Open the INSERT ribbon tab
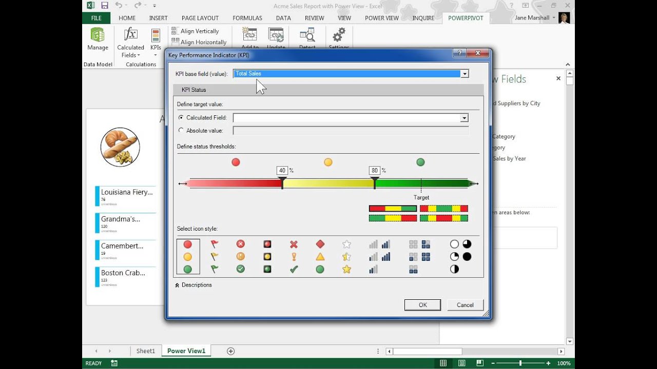The height and width of the screenshot is (369, 657). tap(159, 18)
